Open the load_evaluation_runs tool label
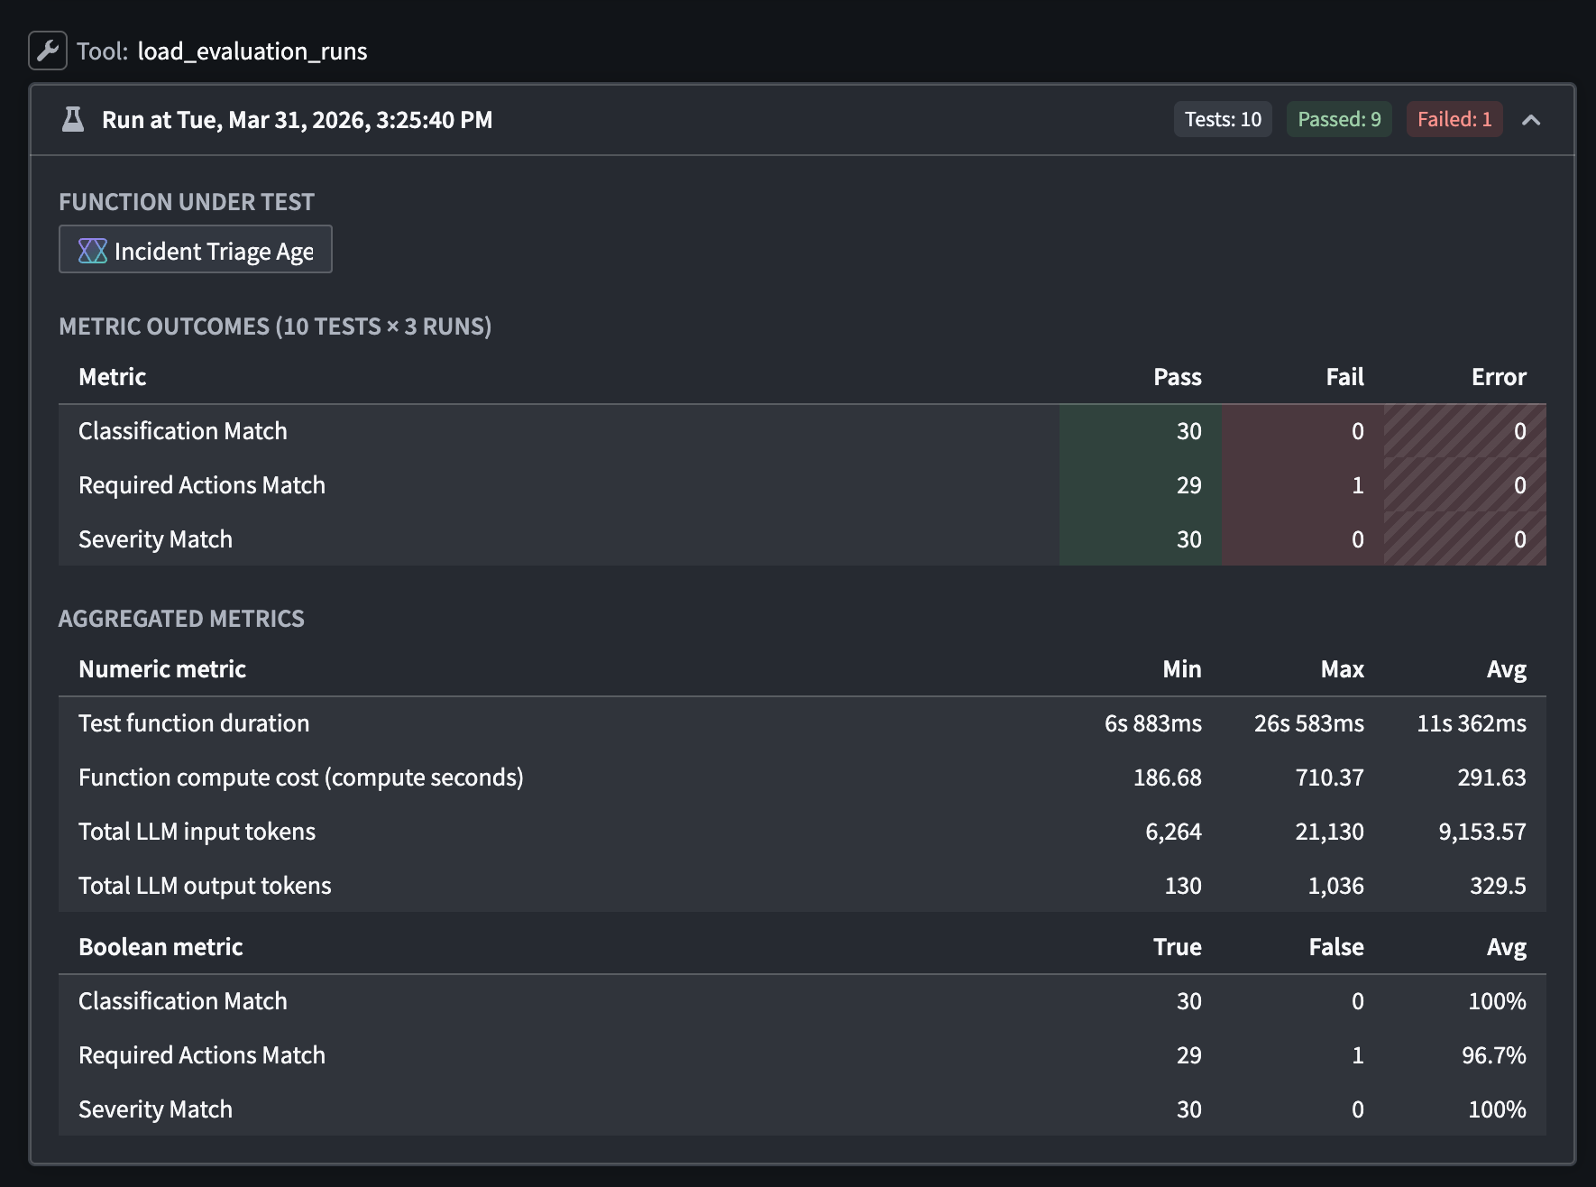 point(252,51)
